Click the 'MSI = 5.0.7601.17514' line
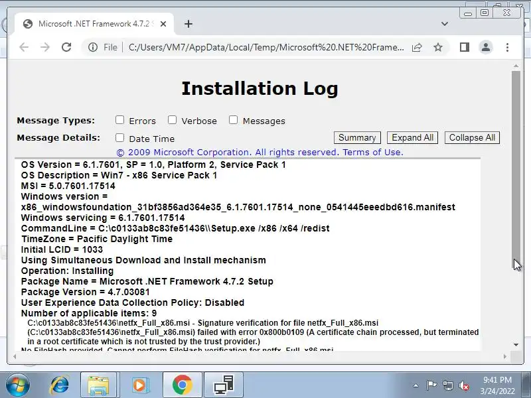Viewport: 531px width, 398px height. tap(68, 186)
